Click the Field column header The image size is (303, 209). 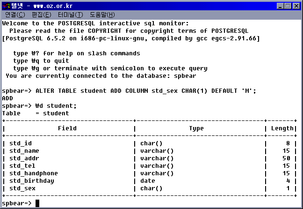pyautogui.click(x=67, y=128)
